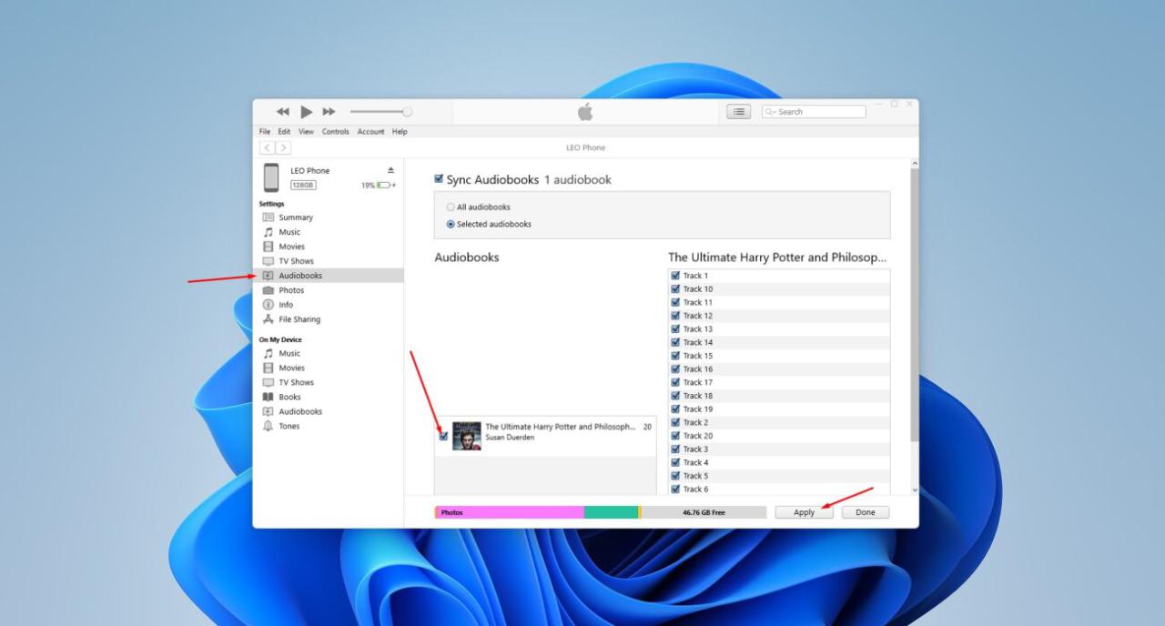Toggle the Track 17 checkbox
1165x626 pixels.
[675, 382]
